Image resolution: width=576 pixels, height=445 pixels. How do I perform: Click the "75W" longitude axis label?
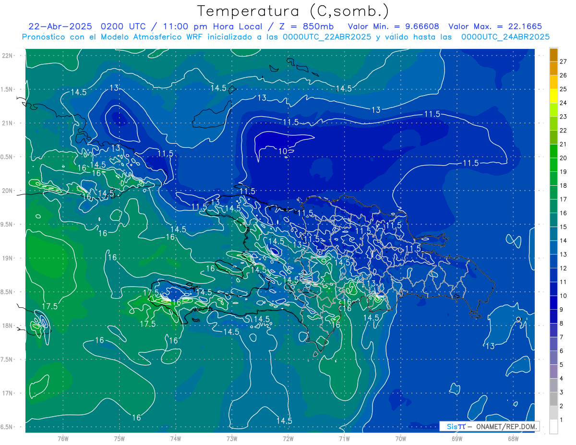pyautogui.click(x=119, y=438)
